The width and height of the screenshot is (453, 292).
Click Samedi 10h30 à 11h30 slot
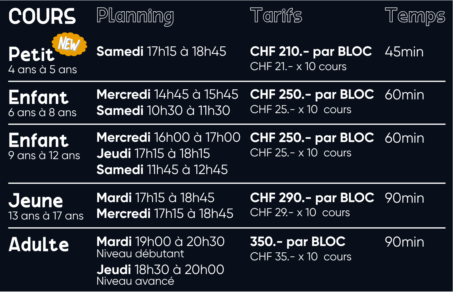[163, 110]
